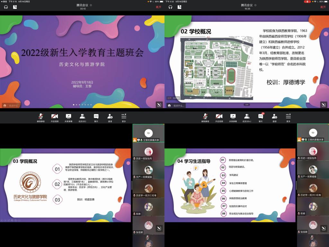
Task: Open the chat icon showing a red badge
Action: (261, 117)
